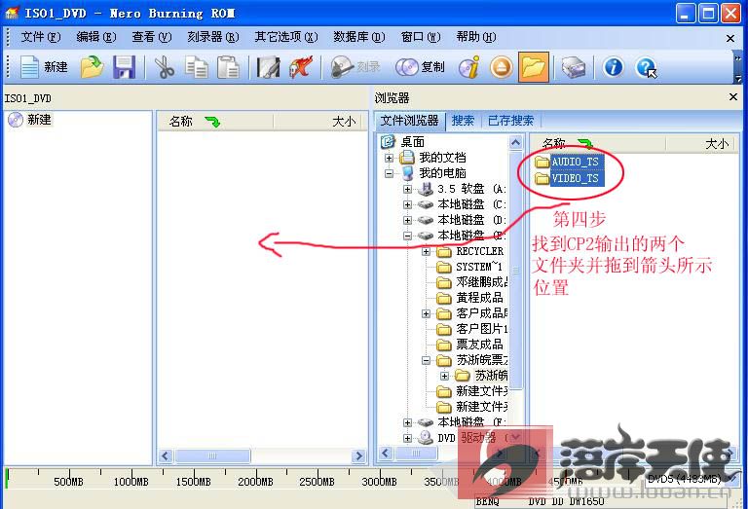Expand the DVD 驱动器 node
Viewport: 748px width, 509px height.
pos(407,438)
